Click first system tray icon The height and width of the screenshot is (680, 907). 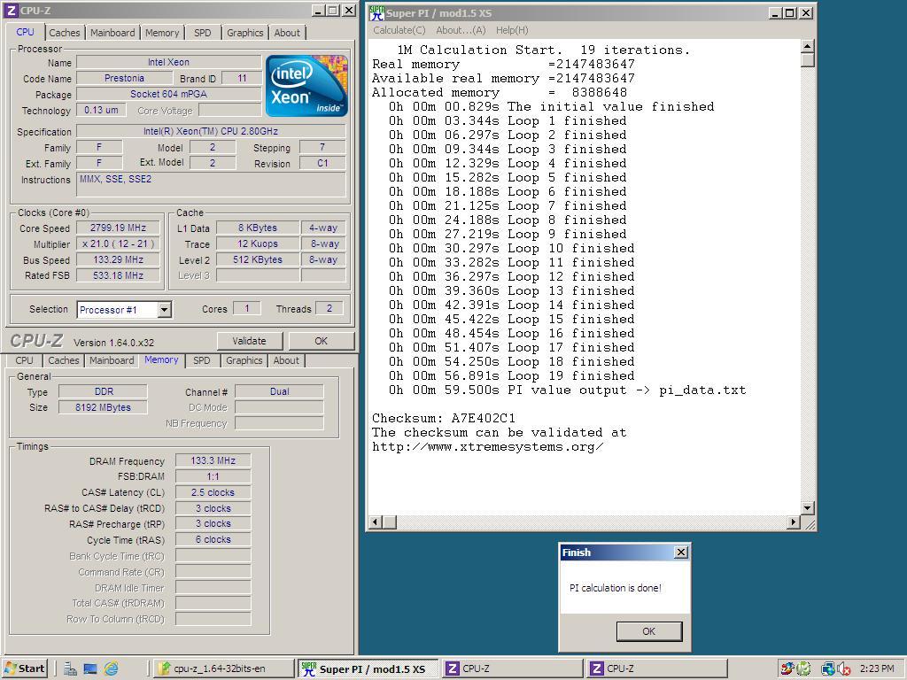[787, 669]
